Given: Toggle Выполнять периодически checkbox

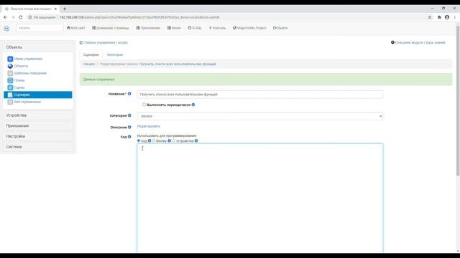Looking at the screenshot, I should (x=144, y=105).
